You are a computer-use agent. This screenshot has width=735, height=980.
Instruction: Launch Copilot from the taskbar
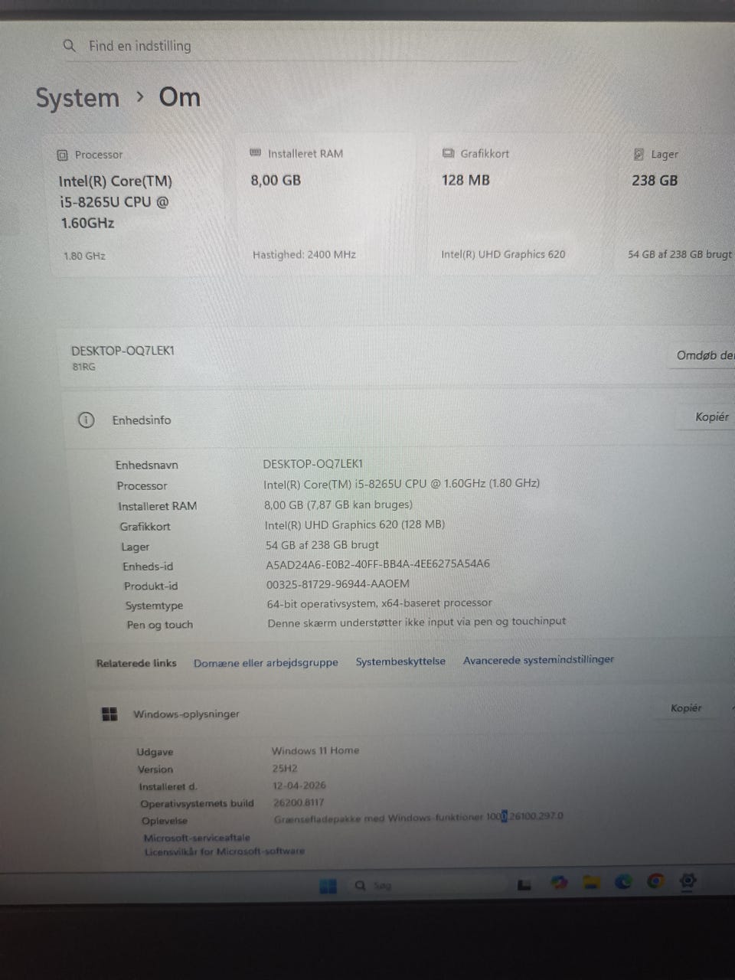pyautogui.click(x=559, y=883)
